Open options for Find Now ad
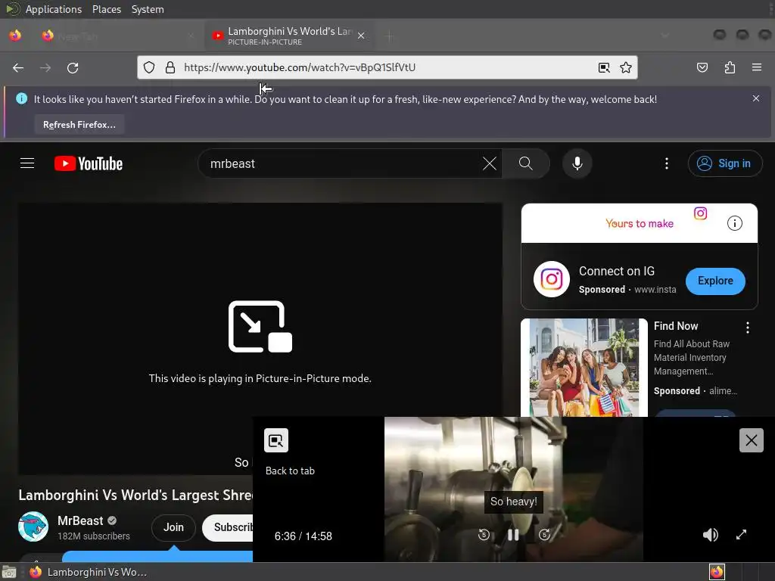Viewport: 775px width, 581px height. pyautogui.click(x=747, y=327)
